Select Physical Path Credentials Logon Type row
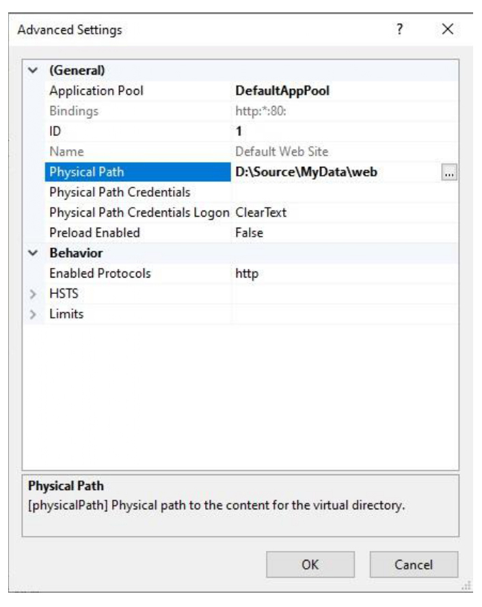Viewport: 482px width, 607px height. [x=137, y=213]
